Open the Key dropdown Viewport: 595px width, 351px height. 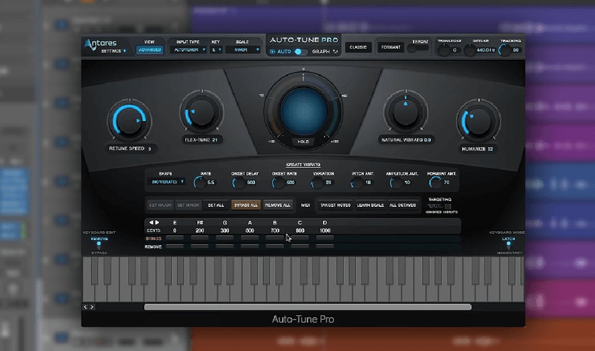(x=216, y=49)
